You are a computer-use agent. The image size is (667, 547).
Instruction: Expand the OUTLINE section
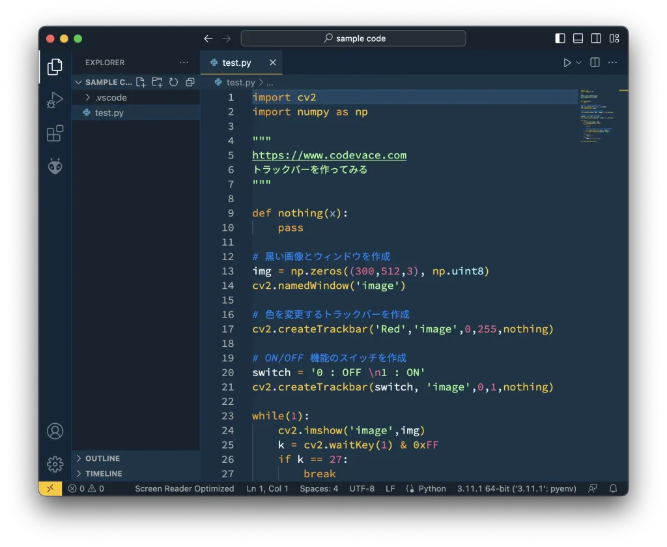[102, 458]
